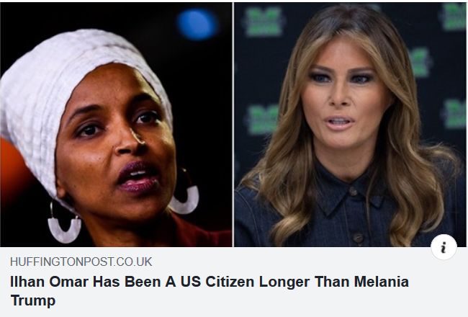Click the HUFFINGTONPOST.CO.UK source domain
The width and height of the screenshot is (468, 317).
[x=81, y=262]
